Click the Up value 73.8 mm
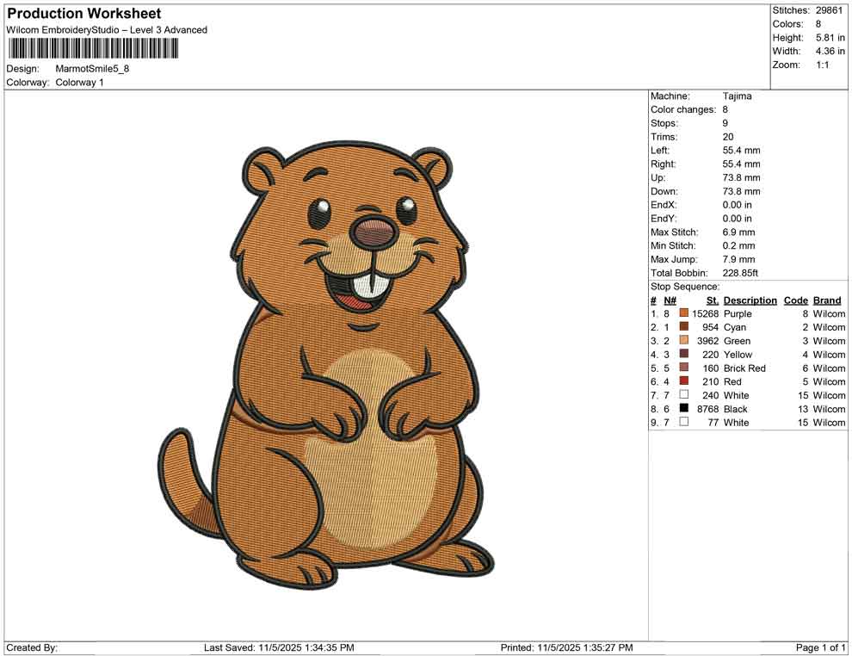Image resolution: width=852 pixels, height=656 pixels. (742, 177)
